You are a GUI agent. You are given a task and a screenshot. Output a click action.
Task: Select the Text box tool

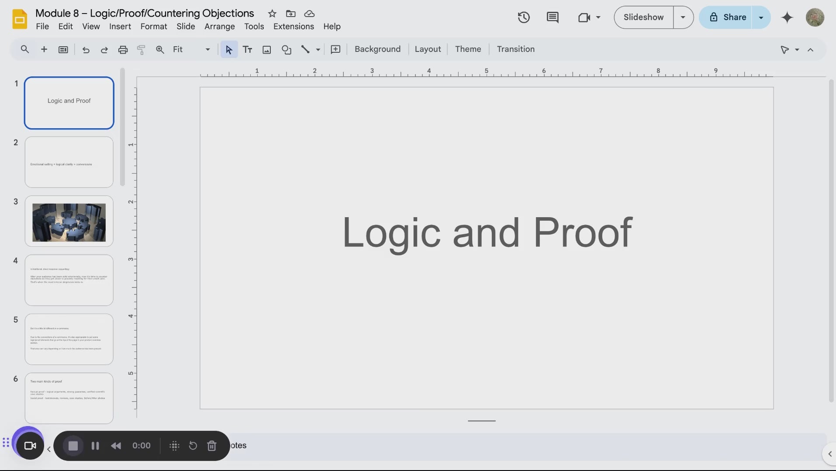(247, 49)
